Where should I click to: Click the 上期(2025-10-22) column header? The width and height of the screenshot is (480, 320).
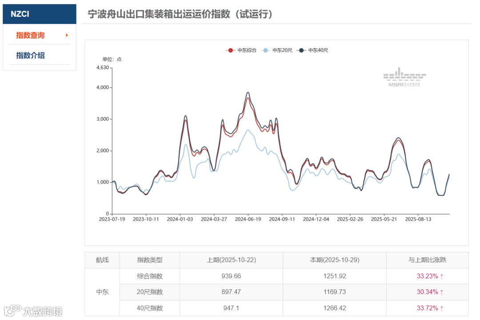point(231,260)
